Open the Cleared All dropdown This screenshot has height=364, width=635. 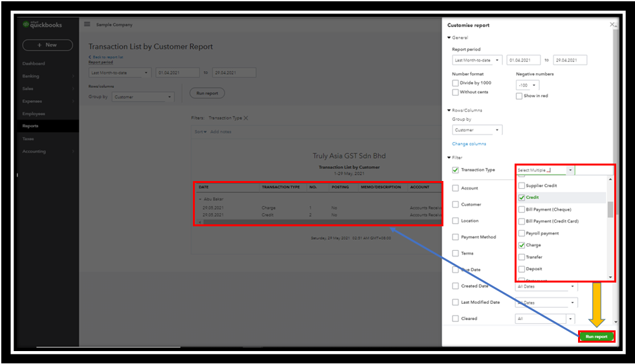544,319
